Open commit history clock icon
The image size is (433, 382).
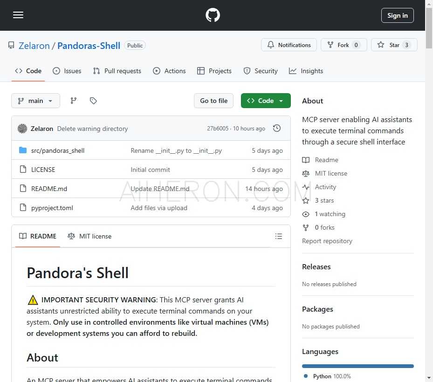click(x=277, y=129)
